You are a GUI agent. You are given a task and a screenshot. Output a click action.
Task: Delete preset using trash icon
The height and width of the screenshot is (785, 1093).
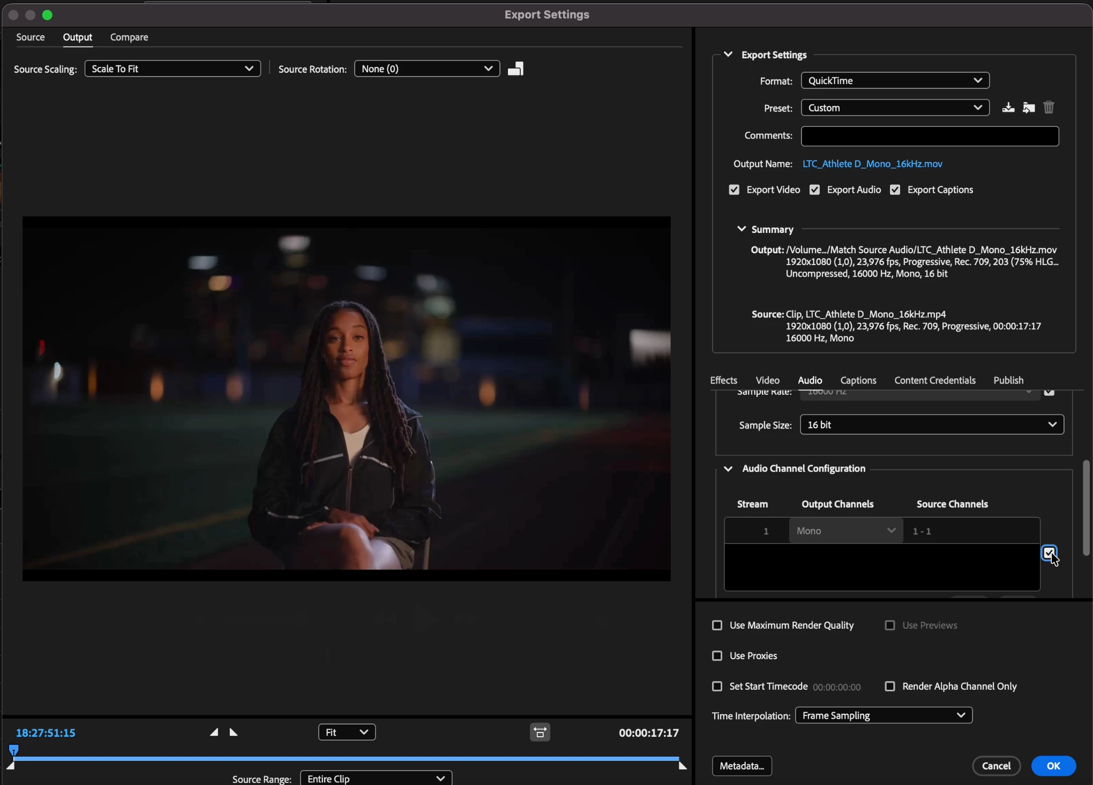pos(1049,108)
